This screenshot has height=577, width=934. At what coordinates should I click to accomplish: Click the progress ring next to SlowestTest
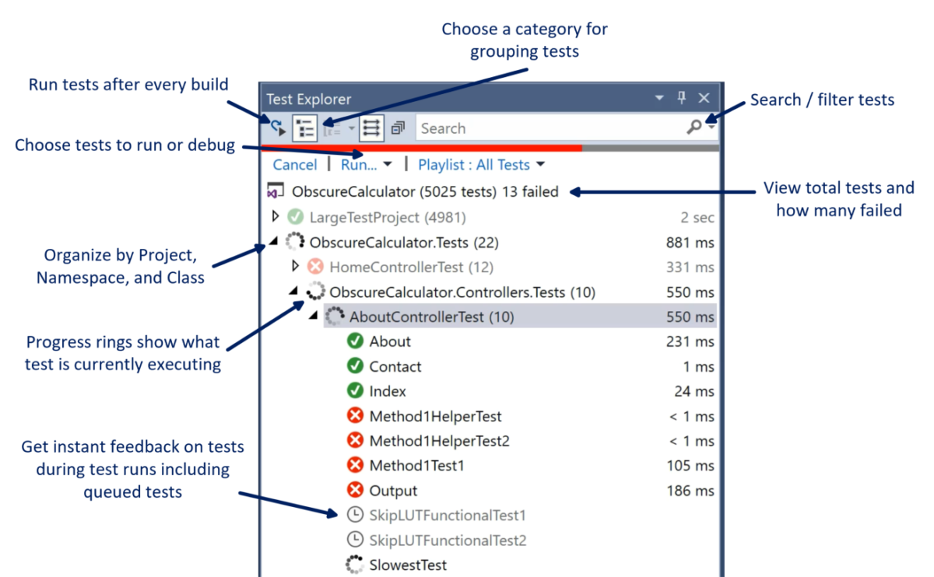[354, 565]
